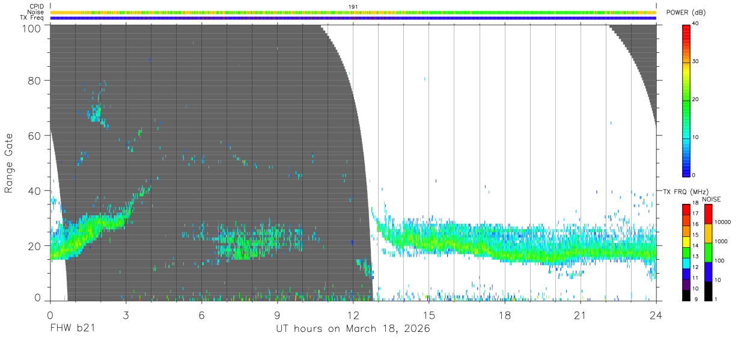
Task: Click the '12' label on TX FRQ scale
Action: pyautogui.click(x=696, y=267)
